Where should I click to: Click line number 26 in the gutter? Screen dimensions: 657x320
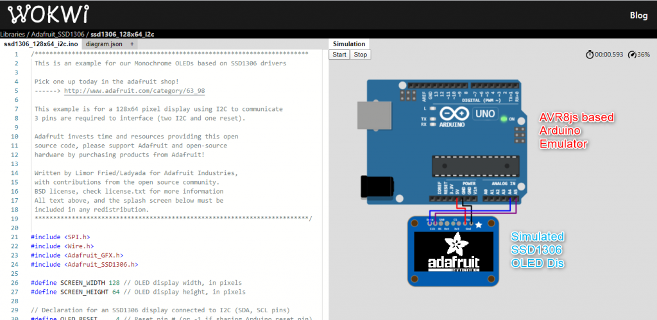(15, 283)
